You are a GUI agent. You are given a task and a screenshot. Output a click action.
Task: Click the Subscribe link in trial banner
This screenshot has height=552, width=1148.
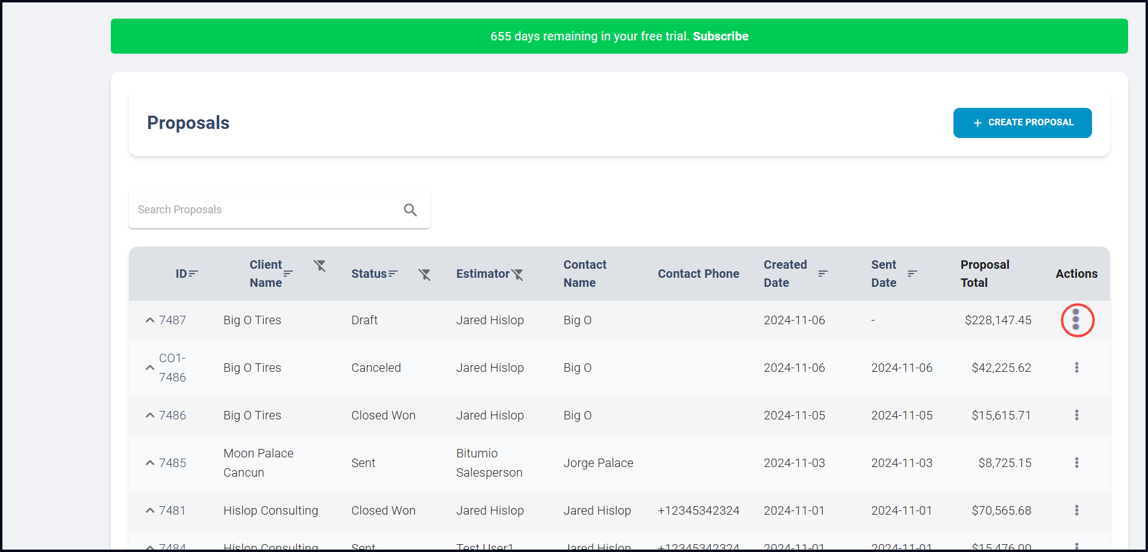pyautogui.click(x=720, y=36)
